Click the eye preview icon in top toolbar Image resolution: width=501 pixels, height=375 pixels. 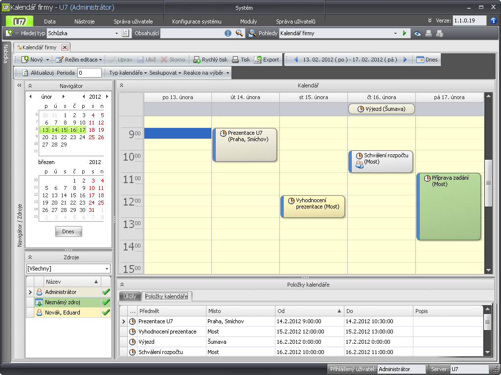tap(417, 34)
